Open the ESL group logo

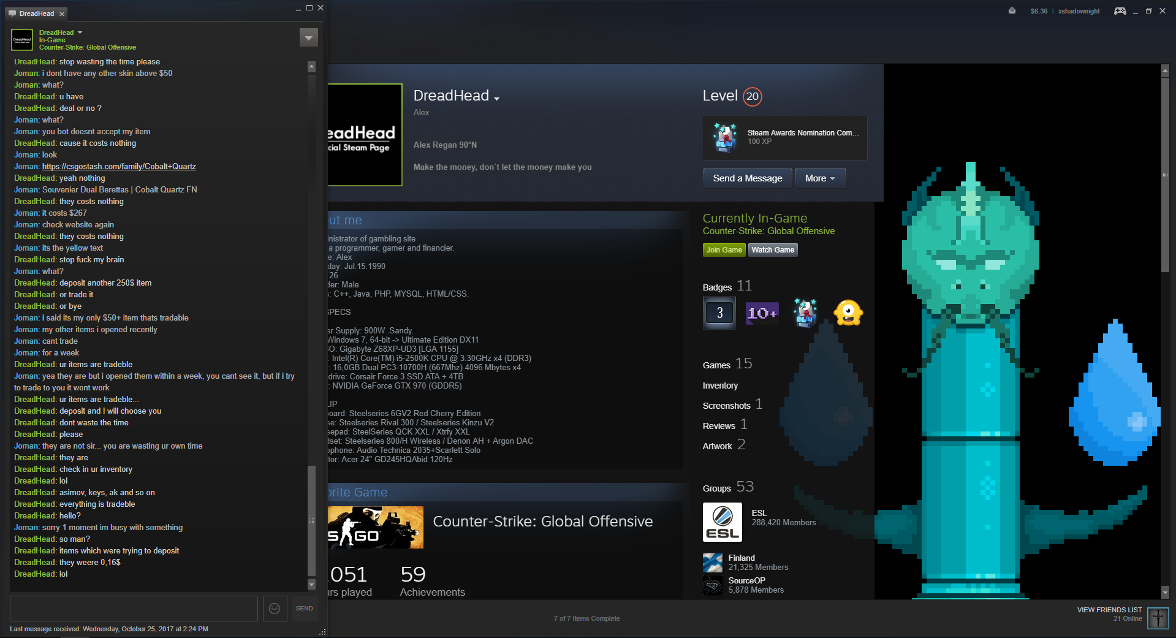pyautogui.click(x=723, y=522)
